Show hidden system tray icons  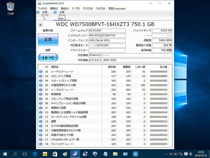click(x=166, y=154)
